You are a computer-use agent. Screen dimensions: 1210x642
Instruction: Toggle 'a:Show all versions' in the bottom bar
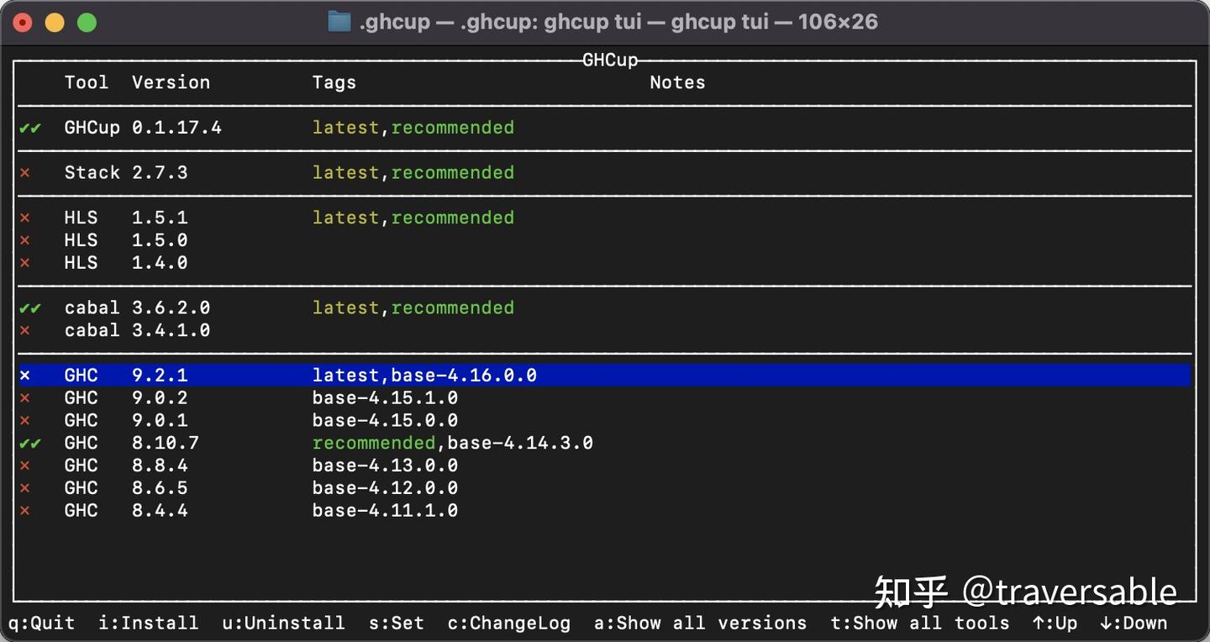point(700,623)
